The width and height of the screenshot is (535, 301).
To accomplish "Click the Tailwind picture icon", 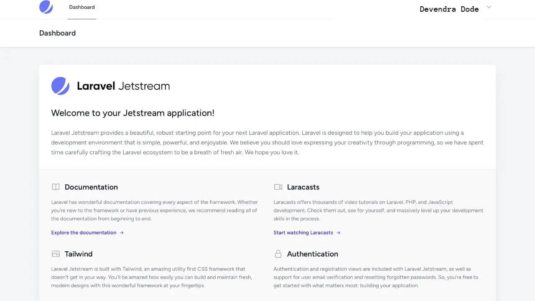I will [56, 254].
